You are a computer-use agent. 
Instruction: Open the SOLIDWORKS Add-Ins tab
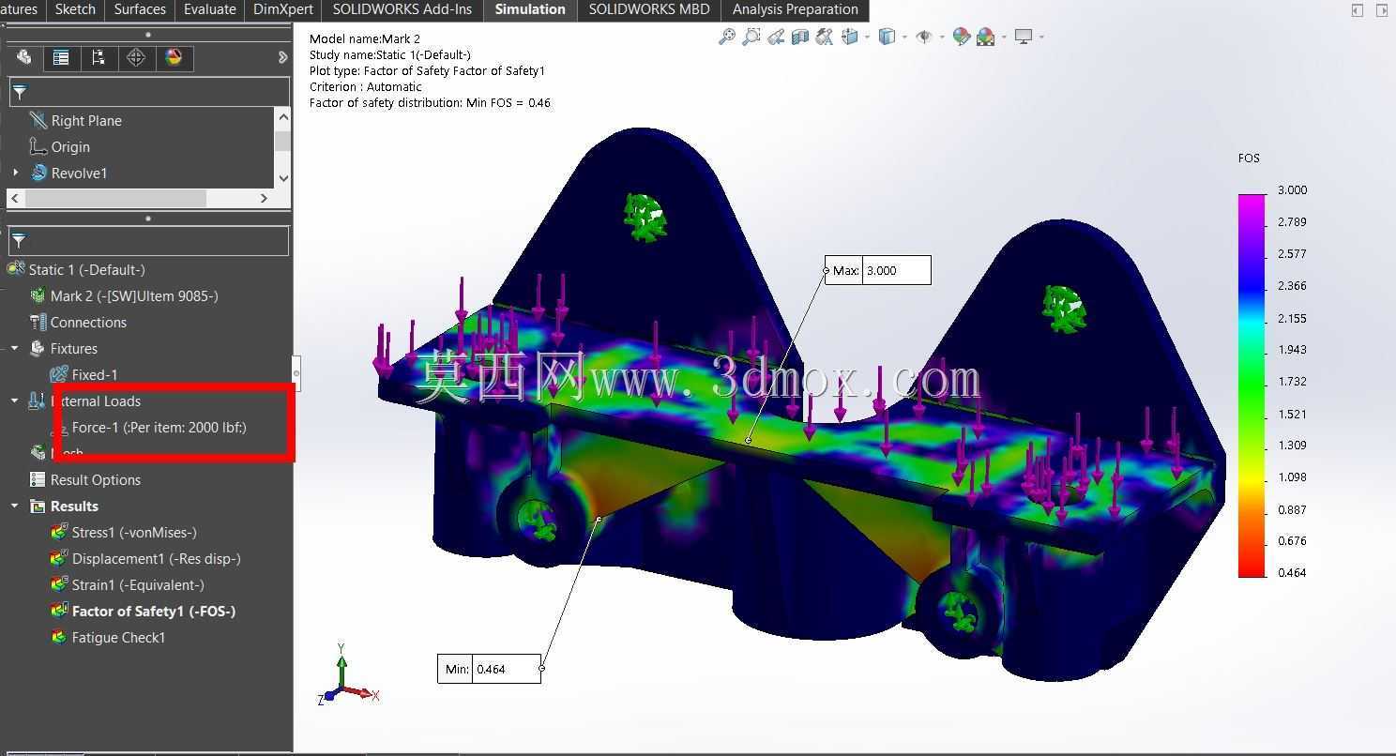click(x=402, y=9)
